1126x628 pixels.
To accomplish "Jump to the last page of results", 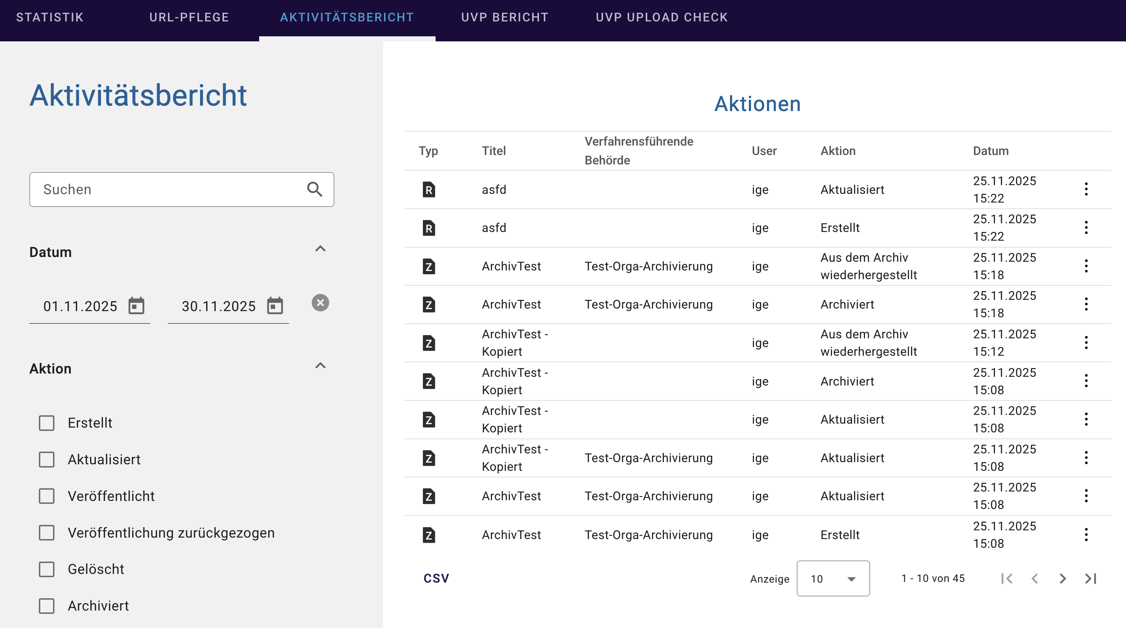I will pos(1090,578).
